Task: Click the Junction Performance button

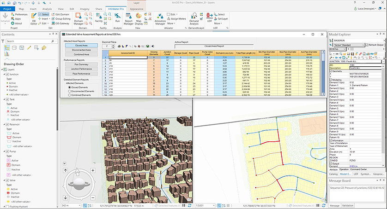Action: coord(81,69)
